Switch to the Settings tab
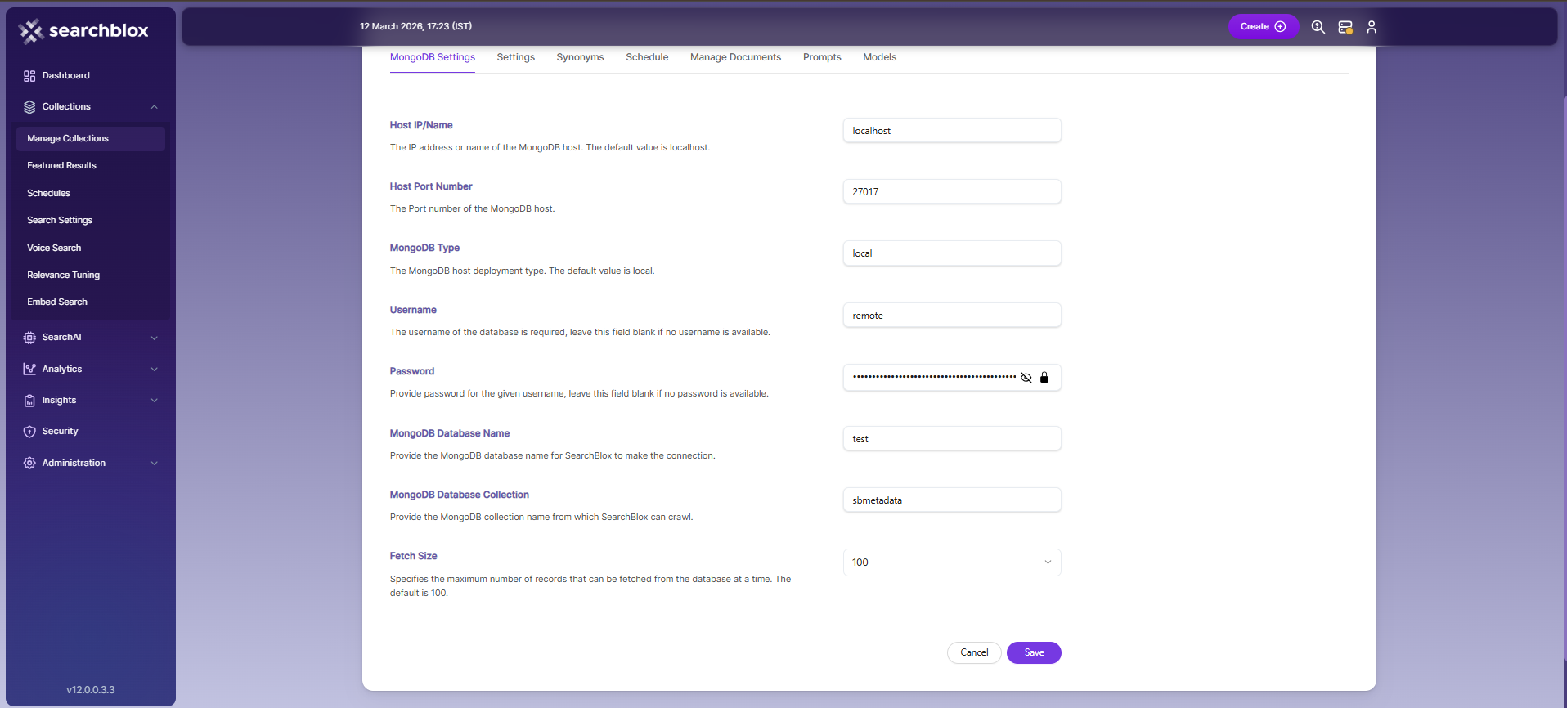1567x708 pixels. [x=515, y=57]
